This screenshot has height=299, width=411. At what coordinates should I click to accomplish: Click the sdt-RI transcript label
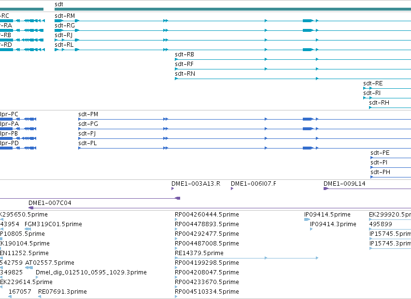click(x=372, y=93)
